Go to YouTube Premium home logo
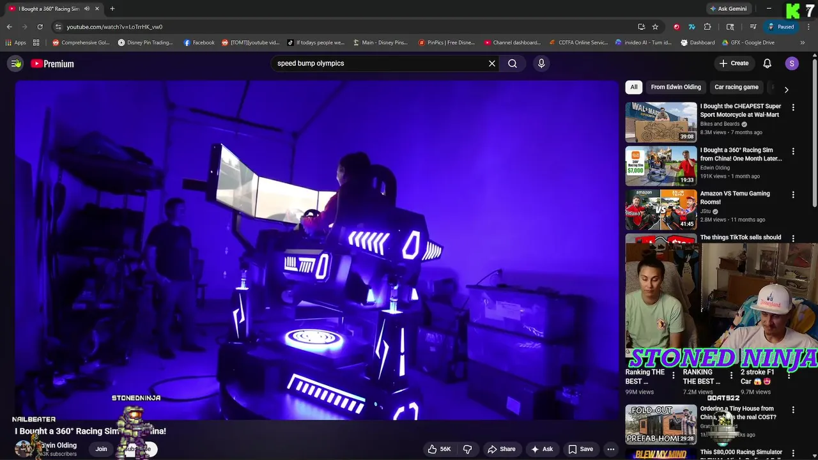Image resolution: width=818 pixels, height=460 pixels. 52,63
